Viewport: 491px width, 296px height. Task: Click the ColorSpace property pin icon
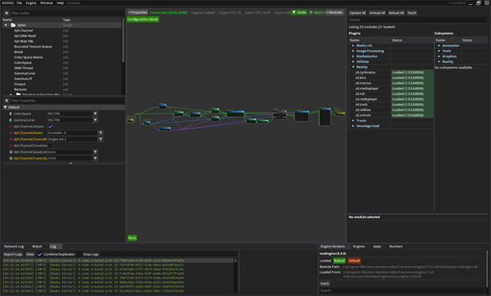[11, 114]
